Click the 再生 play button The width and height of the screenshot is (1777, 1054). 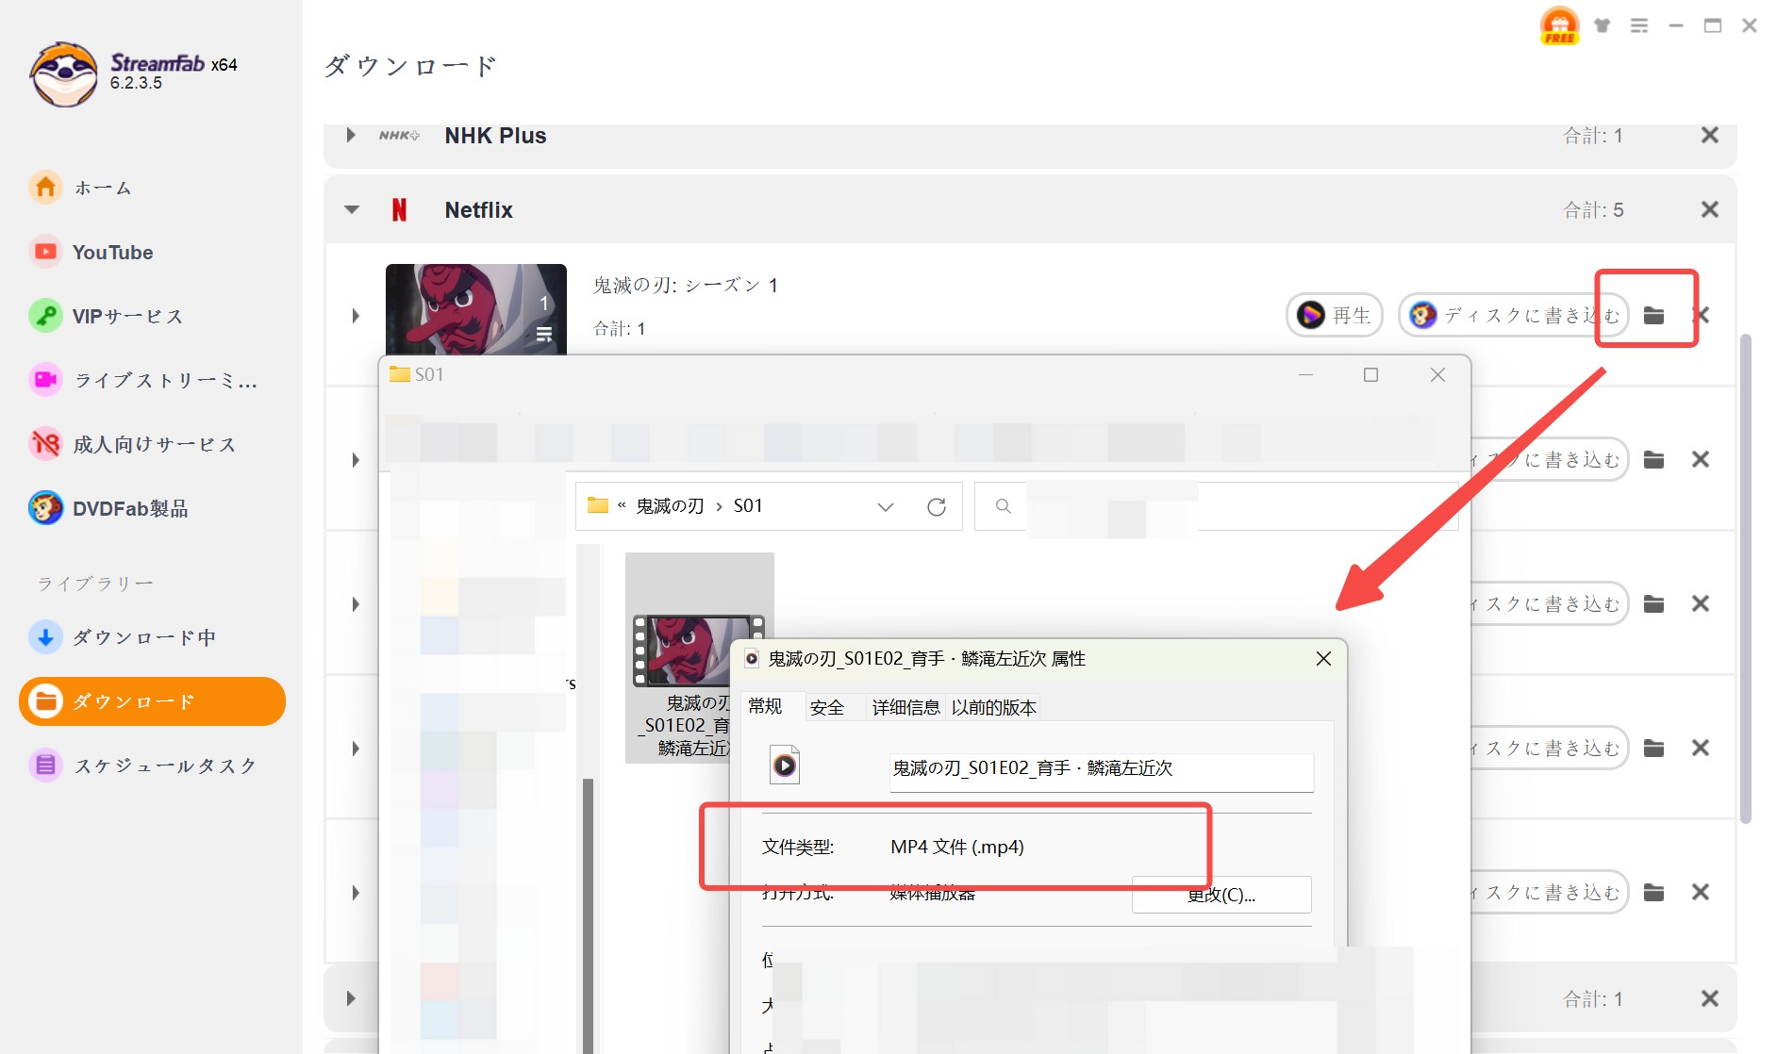(x=1334, y=315)
